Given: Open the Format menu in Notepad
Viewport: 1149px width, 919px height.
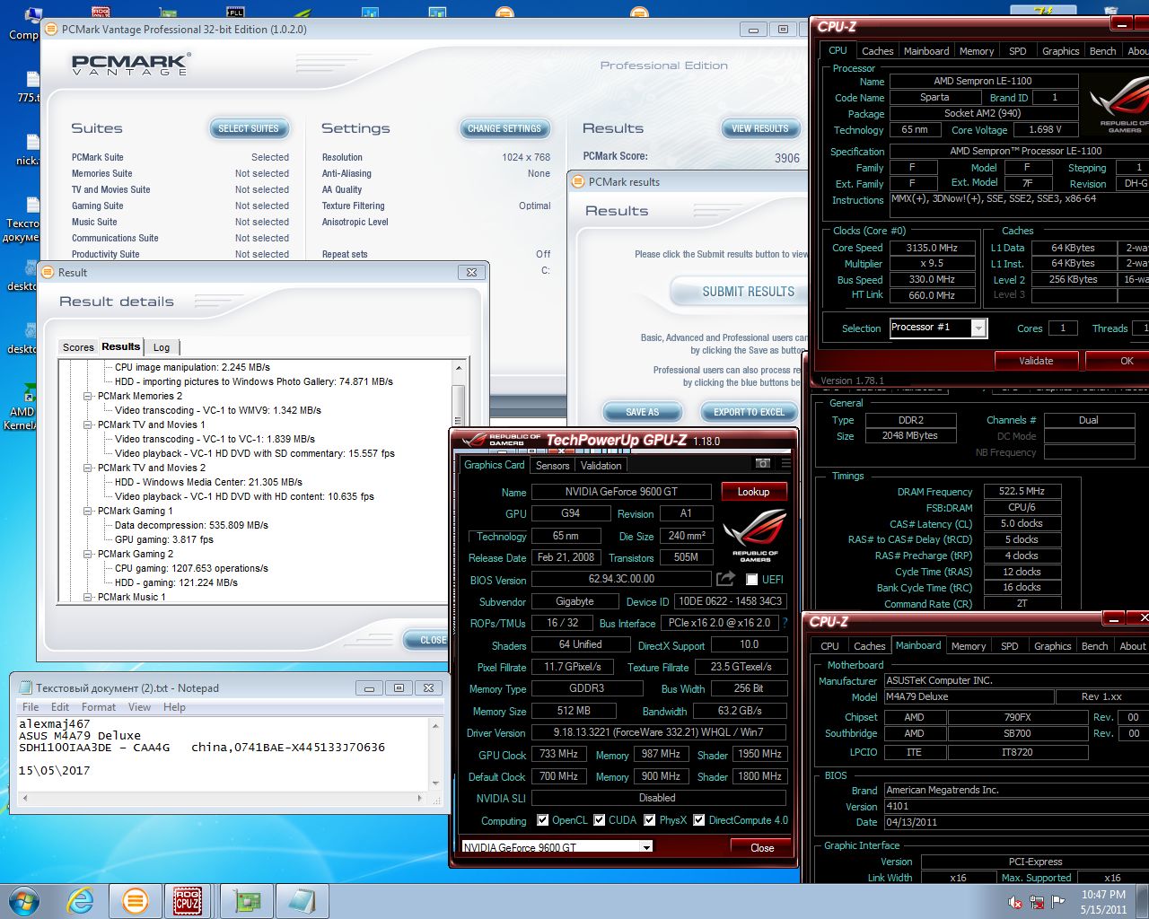Looking at the screenshot, I should click(99, 707).
